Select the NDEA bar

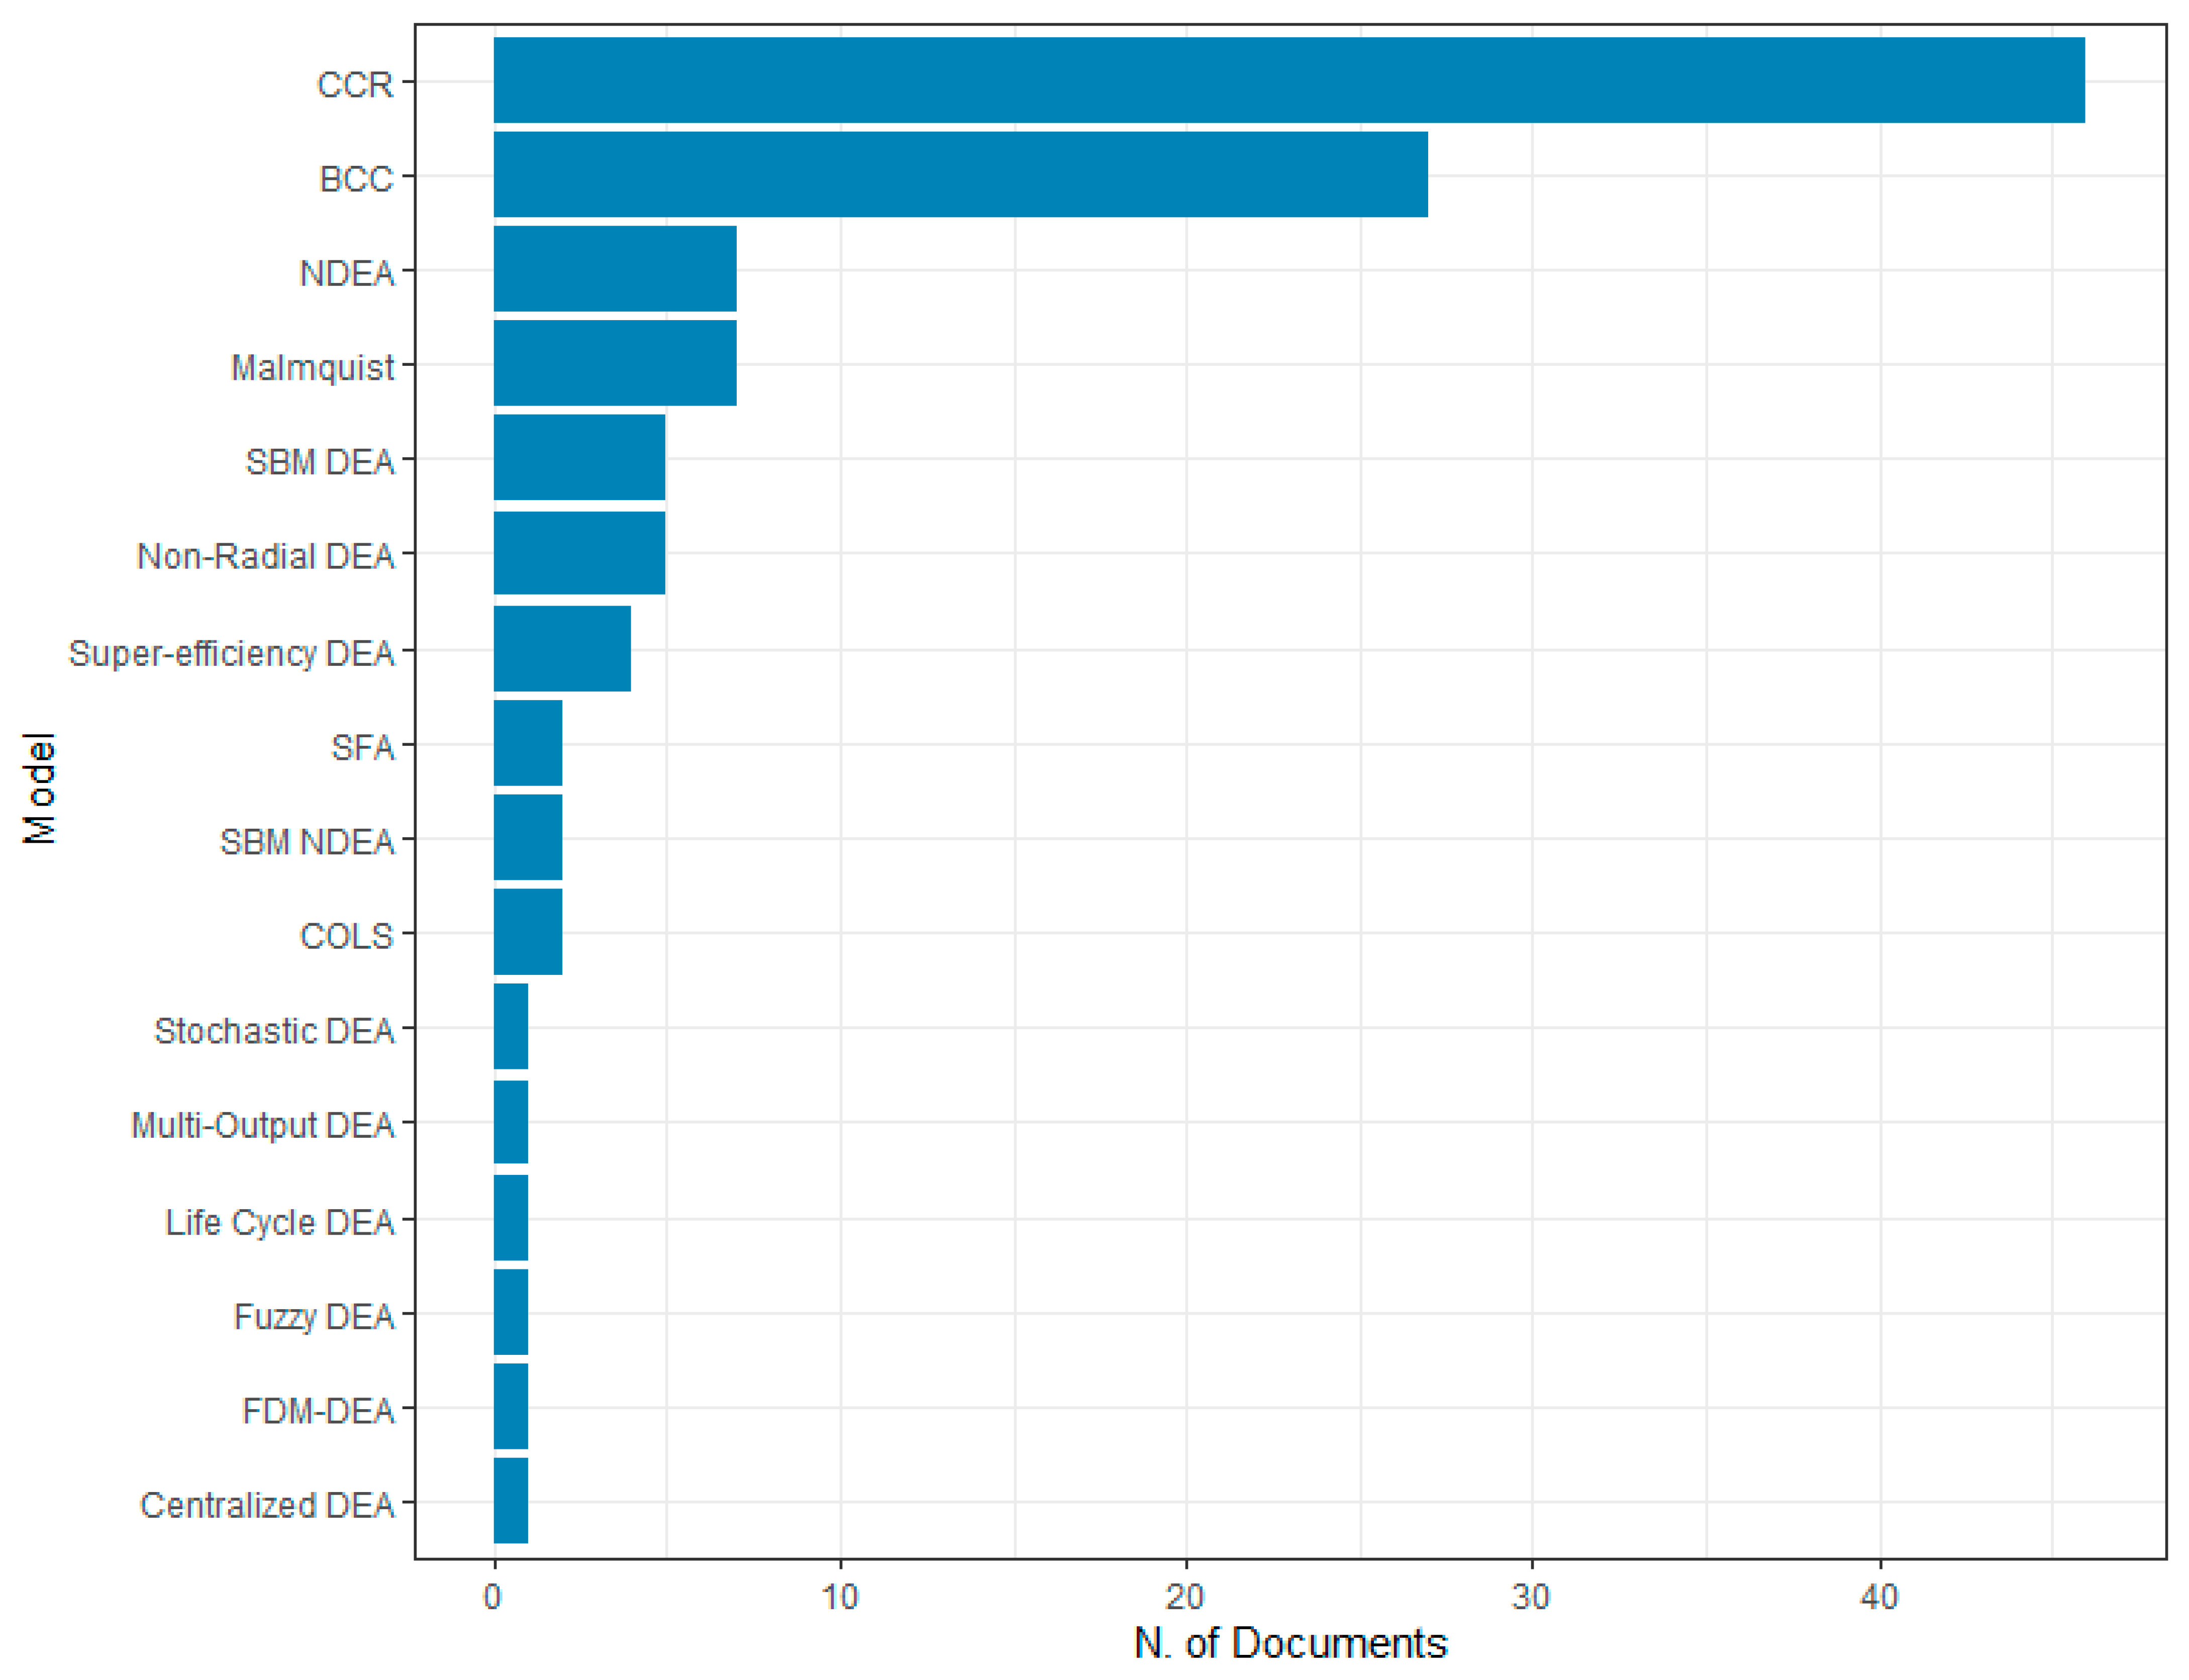[x=615, y=269]
